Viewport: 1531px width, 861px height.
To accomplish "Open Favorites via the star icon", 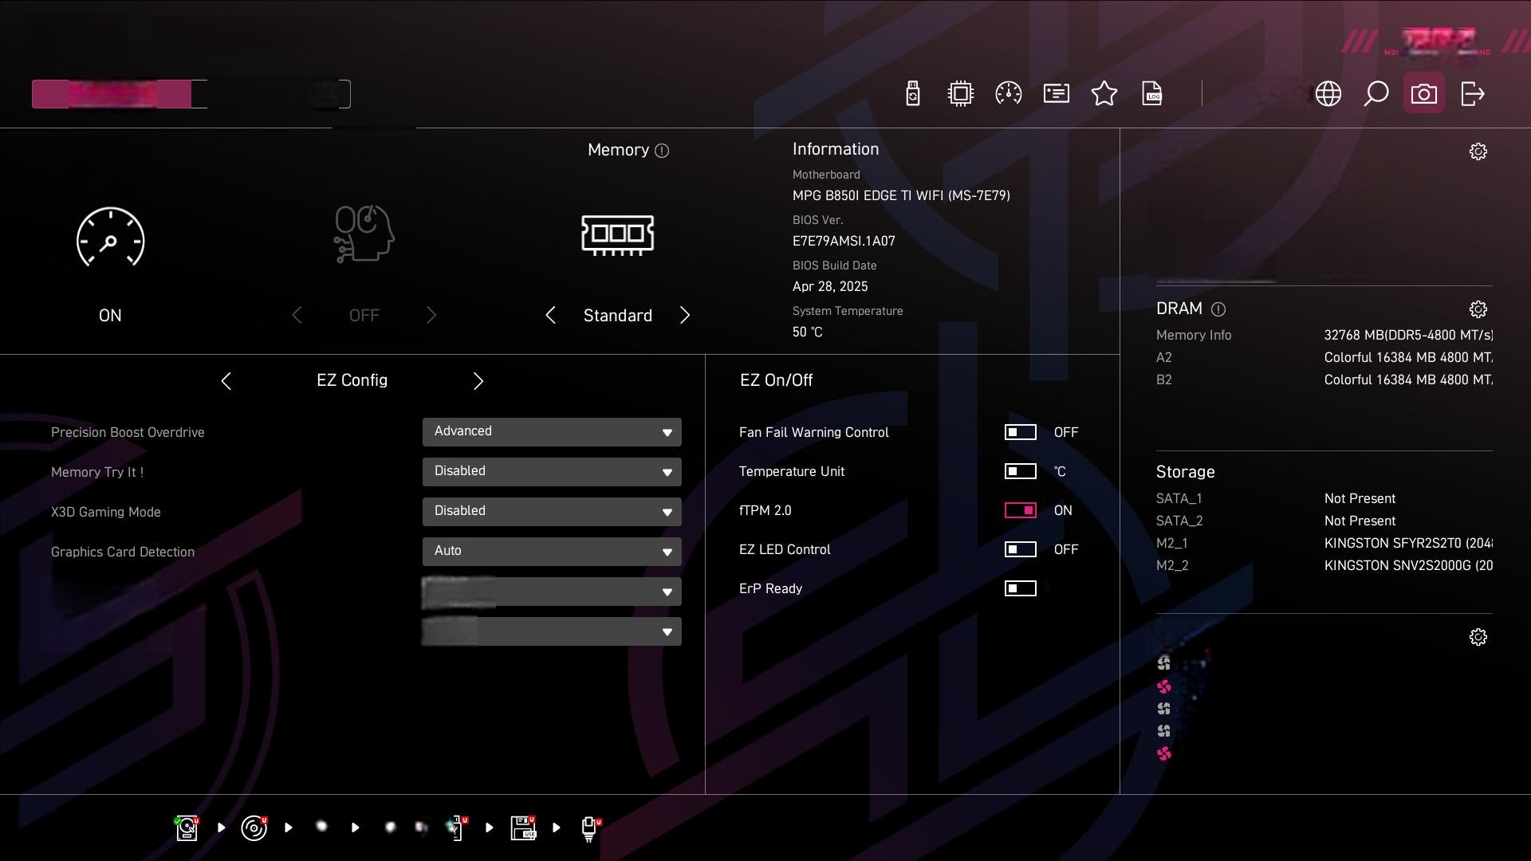I will pyautogui.click(x=1104, y=93).
